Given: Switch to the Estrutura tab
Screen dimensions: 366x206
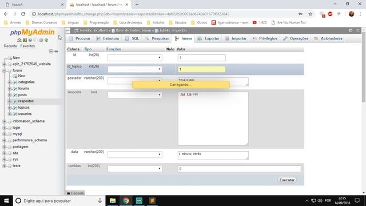Looking at the screenshot, I should coord(108,38).
